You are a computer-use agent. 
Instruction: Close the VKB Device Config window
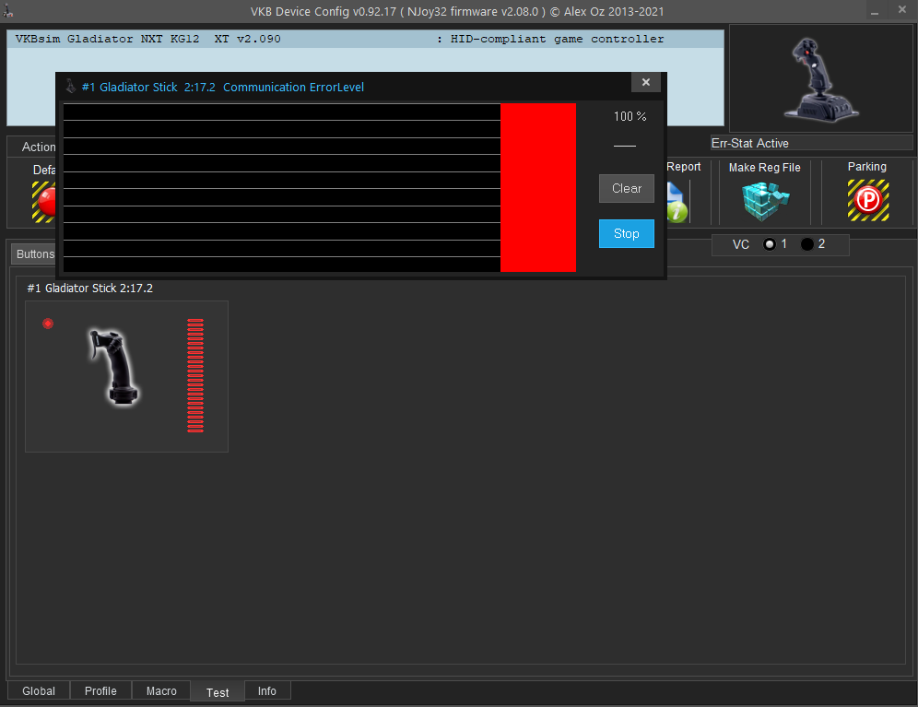click(x=902, y=10)
